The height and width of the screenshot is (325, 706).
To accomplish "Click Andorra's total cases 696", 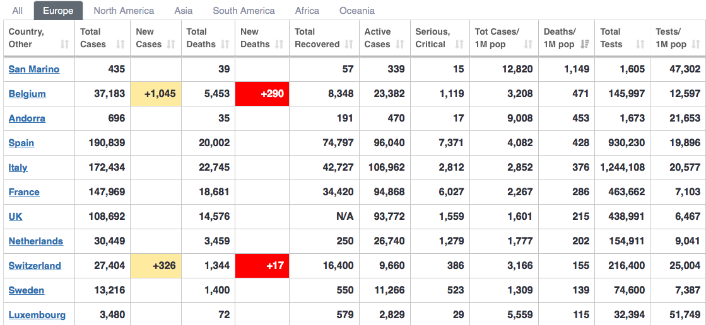I will tap(117, 118).
